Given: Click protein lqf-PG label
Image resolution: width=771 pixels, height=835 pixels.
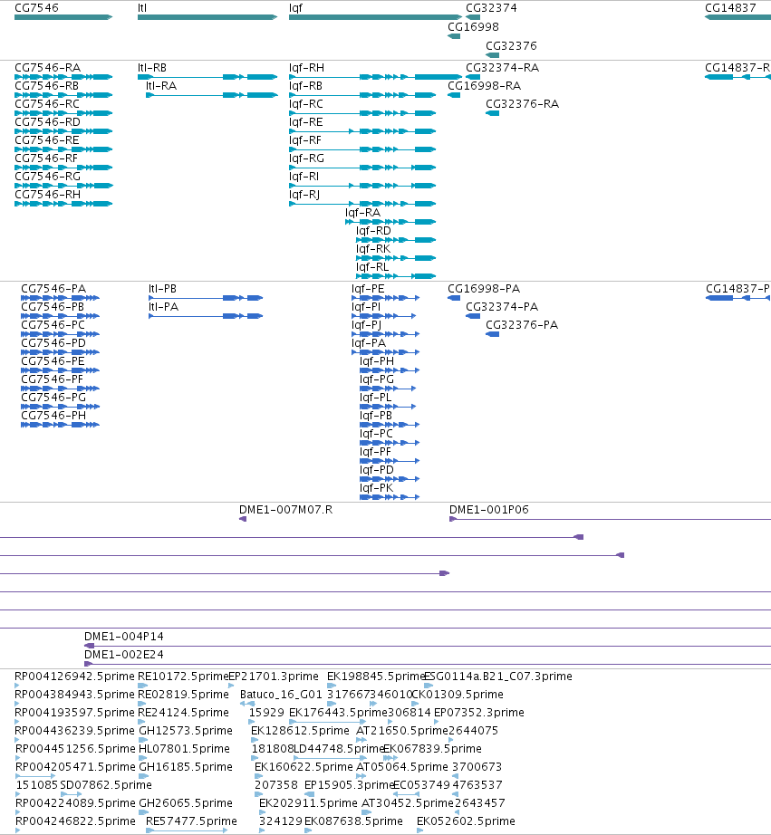Looking at the screenshot, I should click(377, 379).
